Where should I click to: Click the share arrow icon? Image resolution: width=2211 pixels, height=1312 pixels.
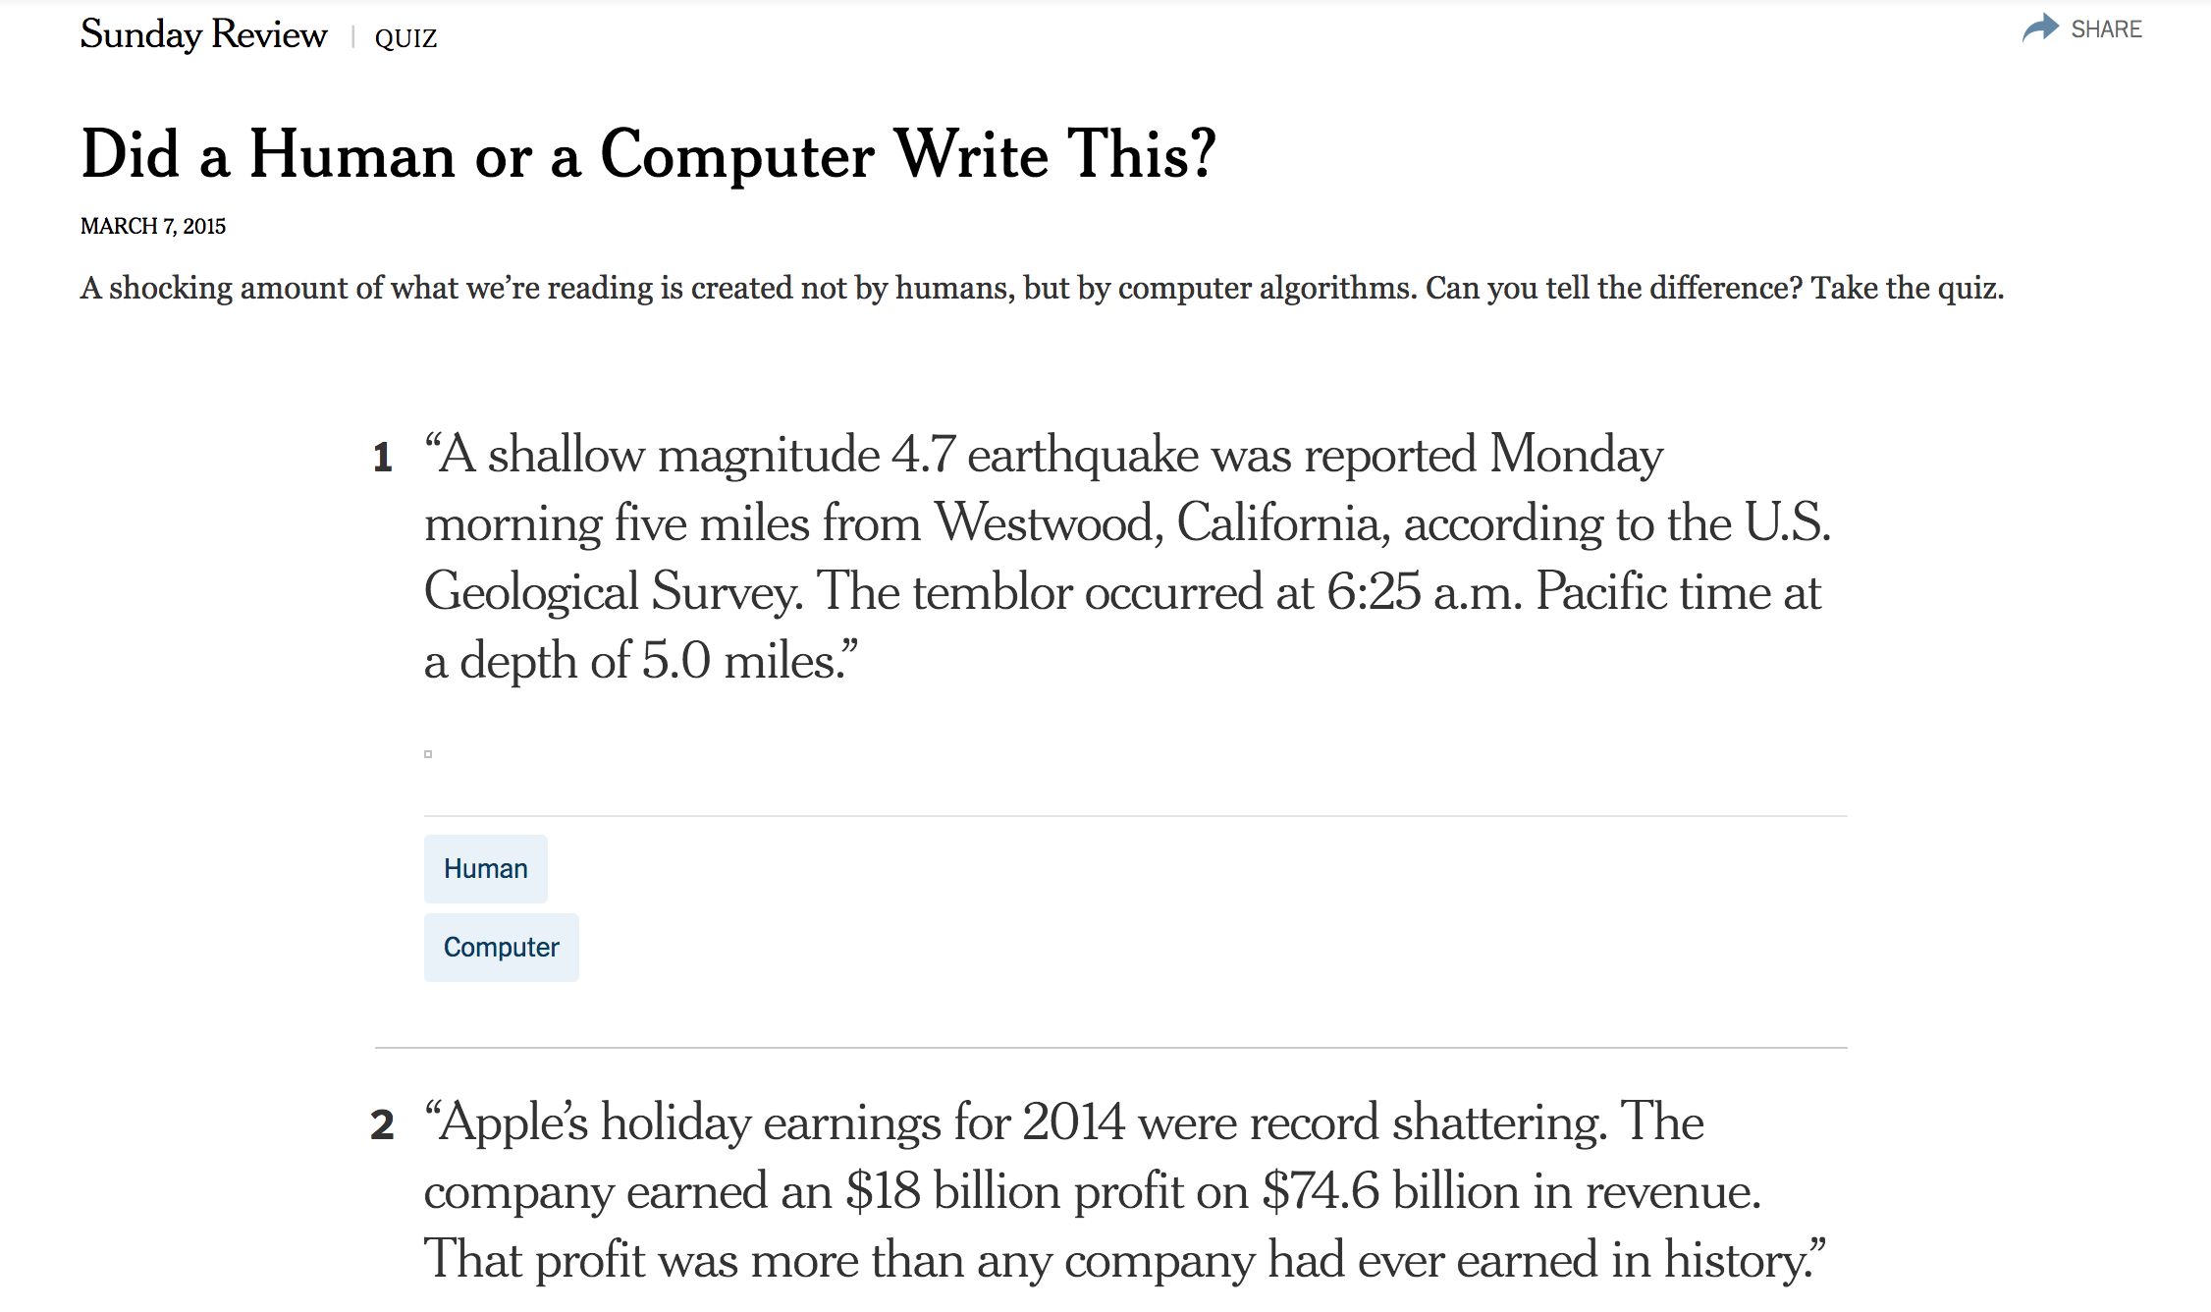pyautogui.click(x=2040, y=28)
